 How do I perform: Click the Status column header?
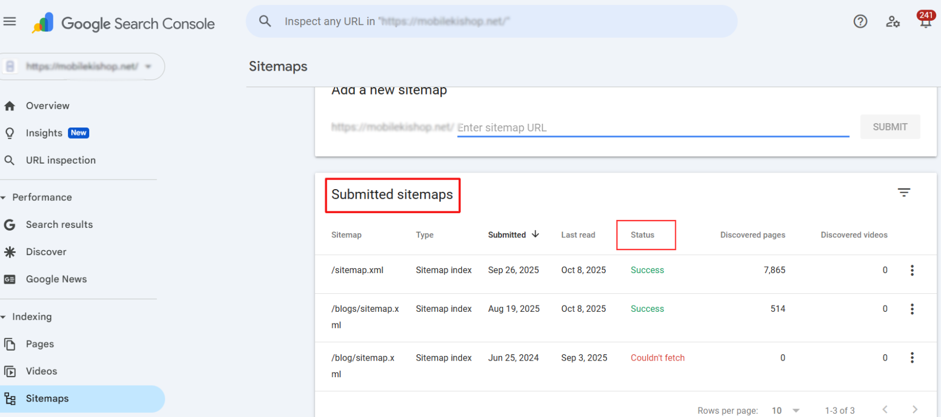(642, 235)
